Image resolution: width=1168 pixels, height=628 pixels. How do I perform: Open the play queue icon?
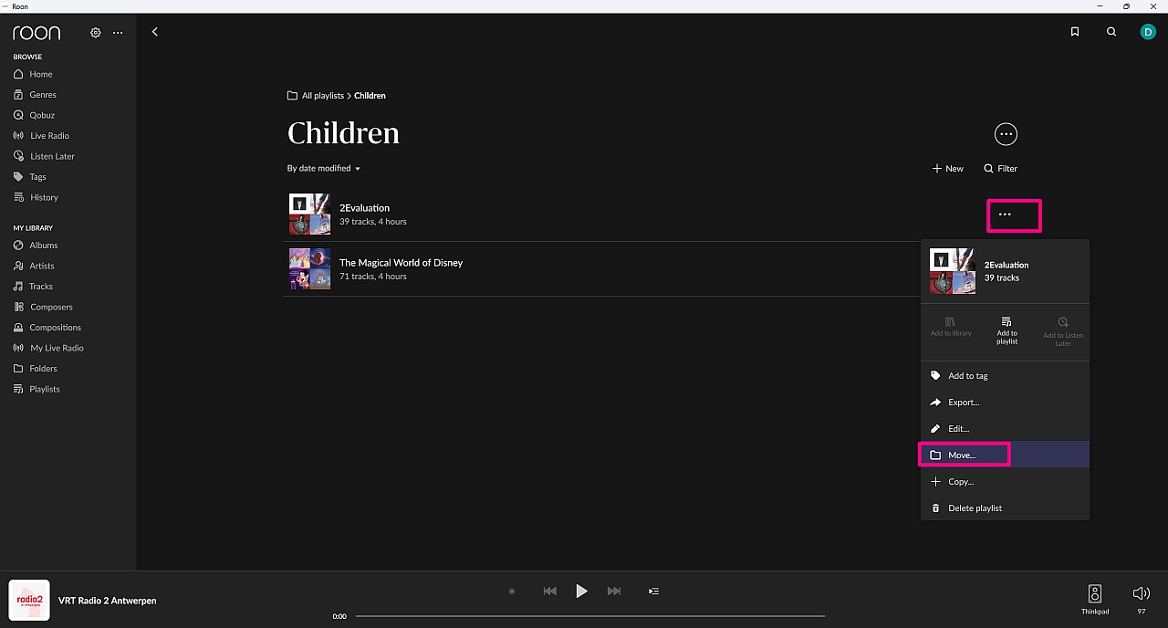pos(653,591)
